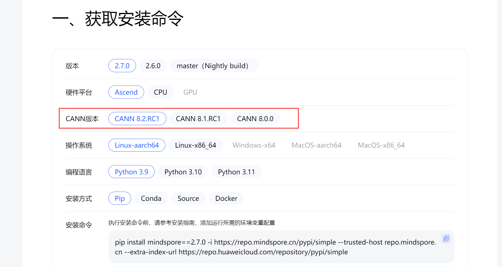Click the 硬件平台 row label
This screenshot has width=502, height=267.
(79, 92)
